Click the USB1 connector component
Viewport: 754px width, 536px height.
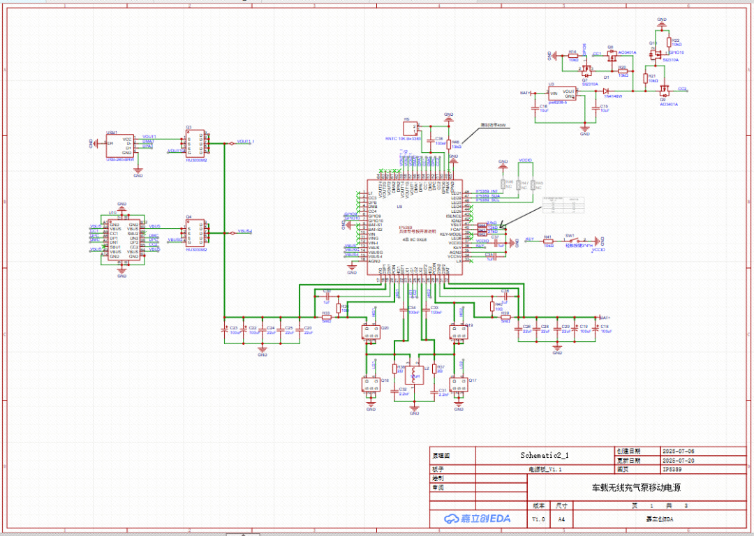pos(118,146)
